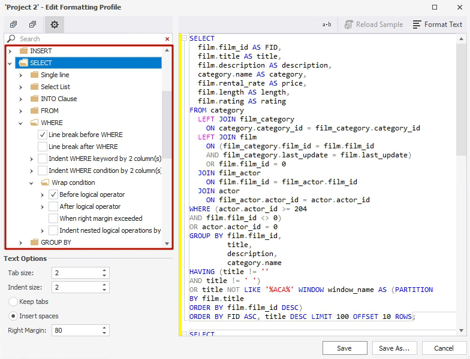
Task: Click the collapse all nodes icon
Action: (x=32, y=25)
